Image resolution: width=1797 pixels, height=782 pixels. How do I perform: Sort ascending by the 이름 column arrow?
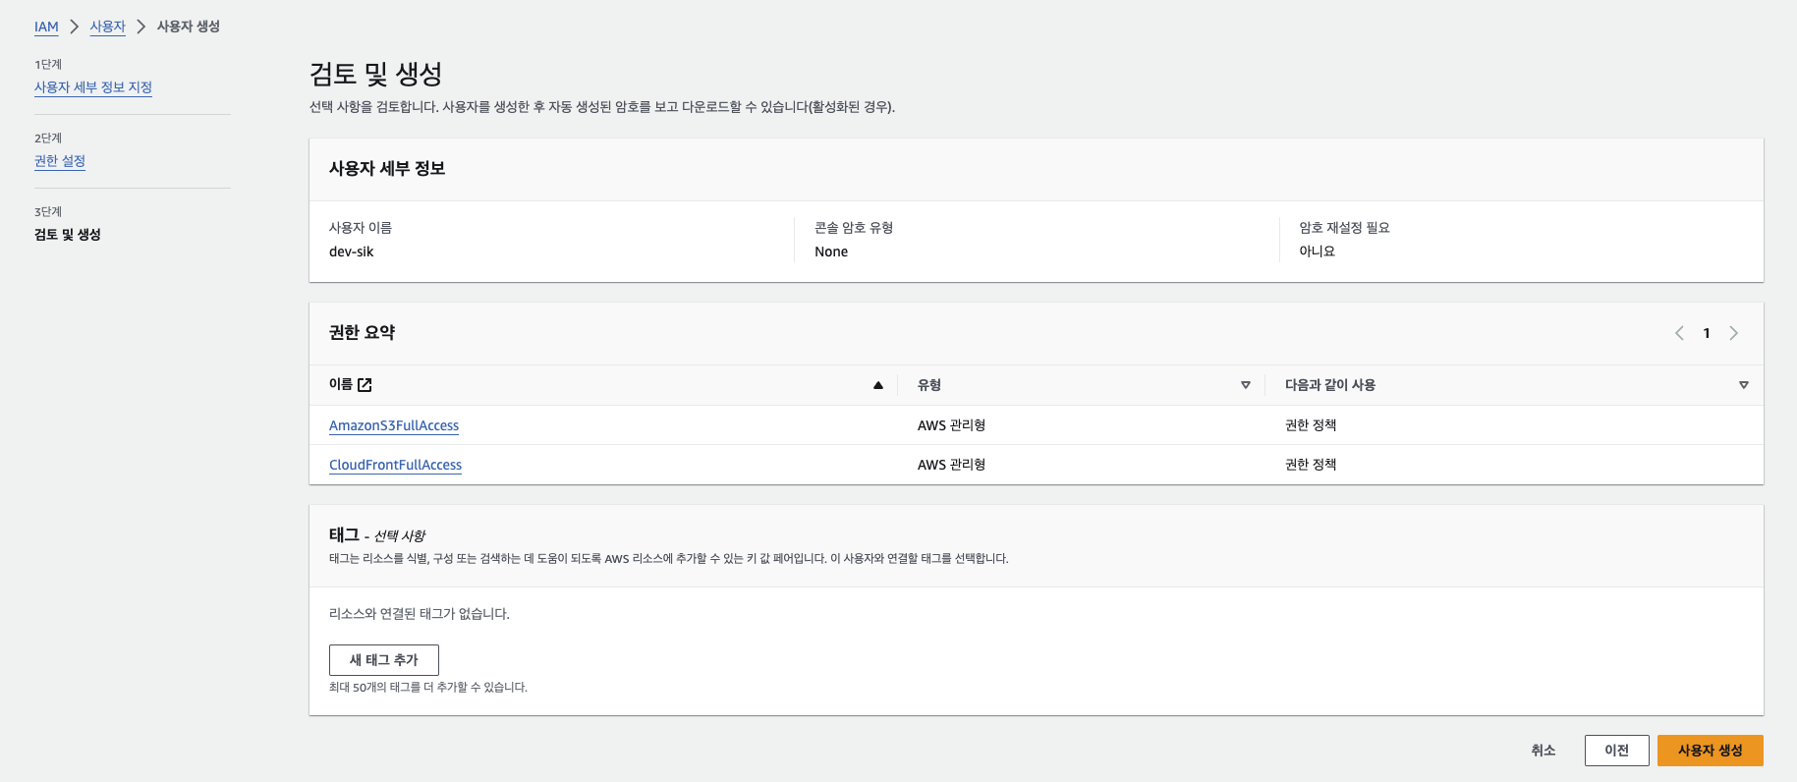[878, 385]
